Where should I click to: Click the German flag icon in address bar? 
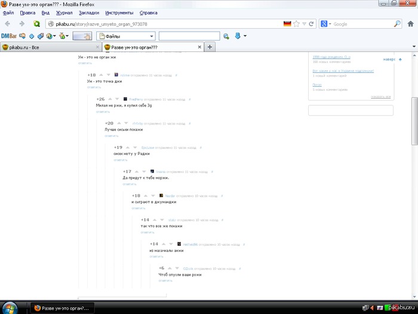(287, 24)
